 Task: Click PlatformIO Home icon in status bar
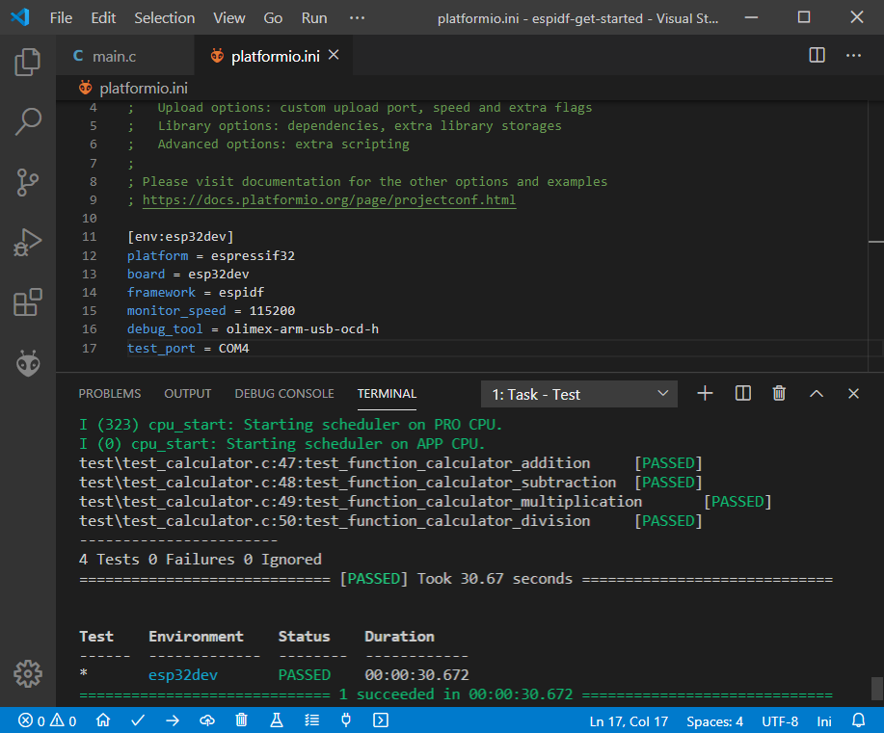[103, 720]
